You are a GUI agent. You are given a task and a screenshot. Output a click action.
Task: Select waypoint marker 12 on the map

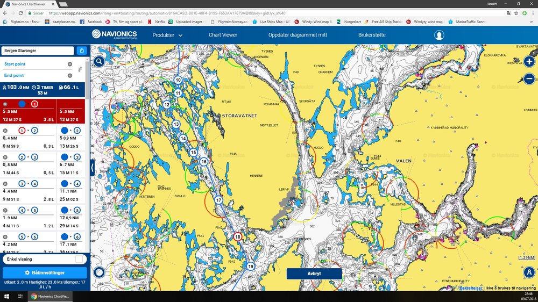(x=167, y=105)
